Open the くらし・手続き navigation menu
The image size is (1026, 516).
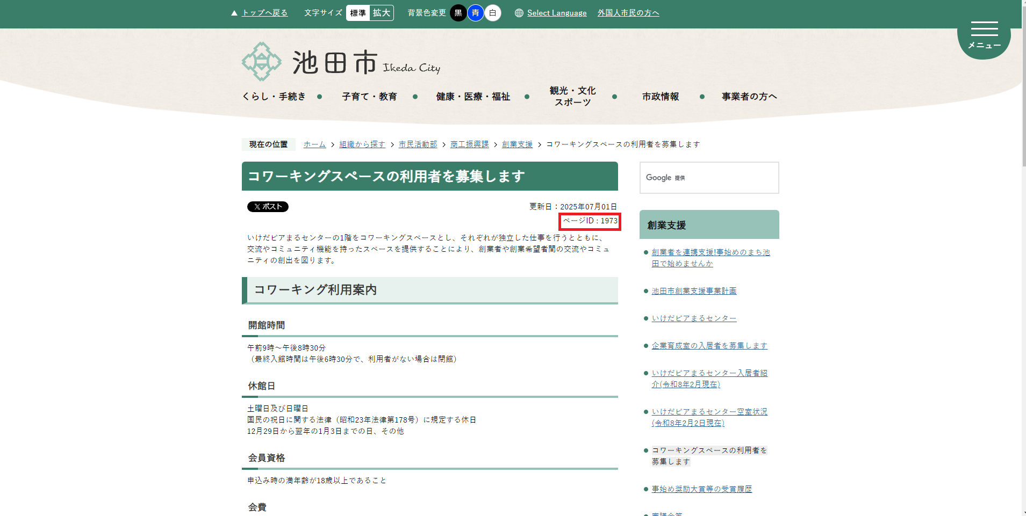pyautogui.click(x=274, y=97)
